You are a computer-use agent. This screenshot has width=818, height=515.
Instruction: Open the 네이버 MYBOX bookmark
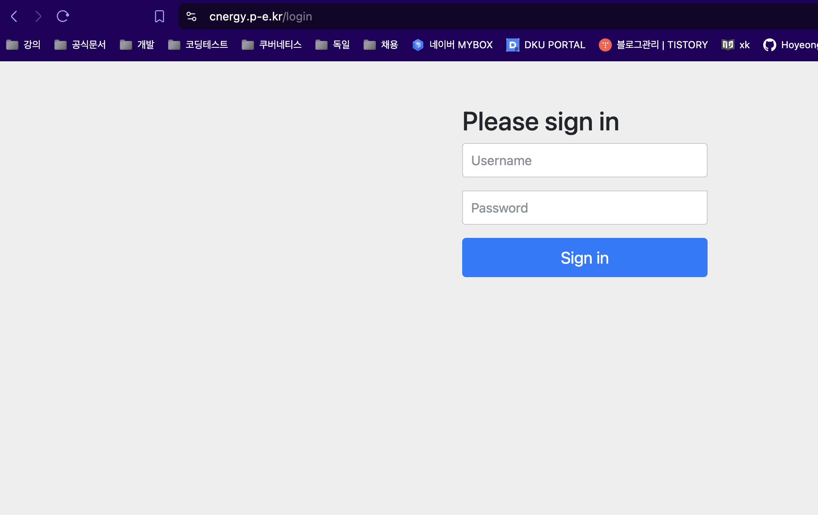click(452, 45)
